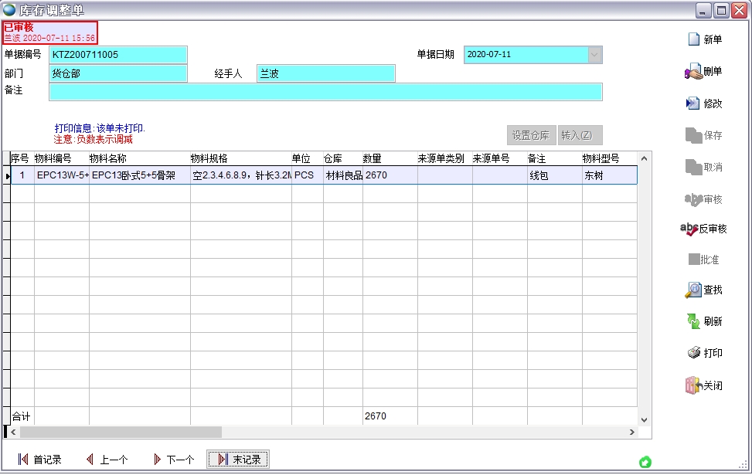Click the 关闭 close door icon
The height and width of the screenshot is (475, 752).
pos(693,385)
